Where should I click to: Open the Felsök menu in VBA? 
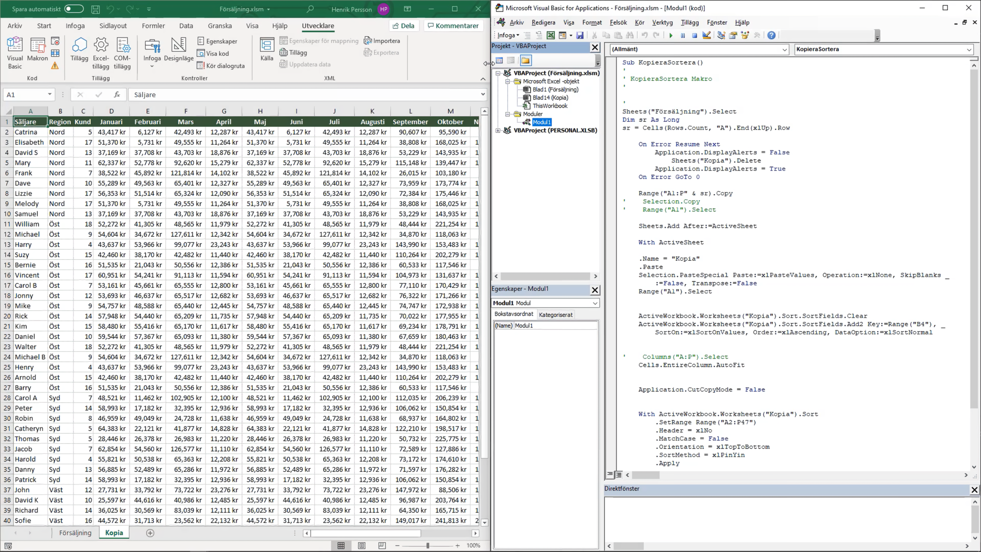(x=618, y=23)
